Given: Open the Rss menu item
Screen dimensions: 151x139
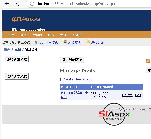Looking at the screenshot, I should [51, 35].
